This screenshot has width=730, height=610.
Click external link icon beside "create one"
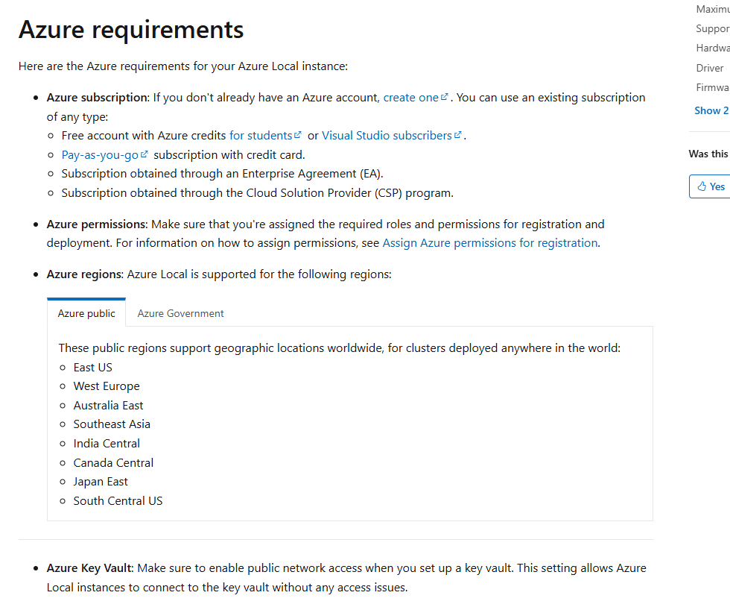click(445, 97)
